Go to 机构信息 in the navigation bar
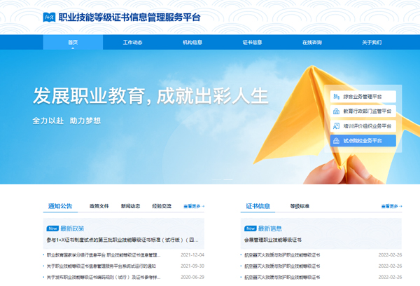The image size is (420, 286). (192, 43)
